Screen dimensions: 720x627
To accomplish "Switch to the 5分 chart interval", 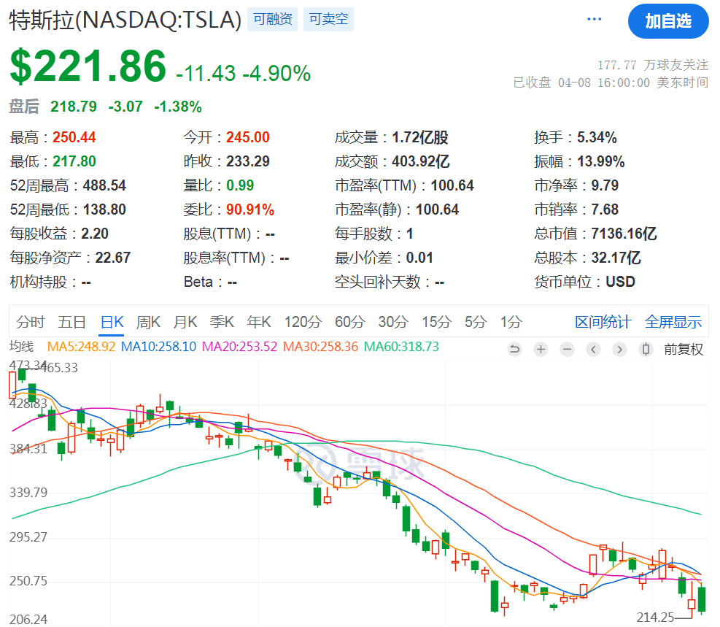I will click(x=475, y=322).
